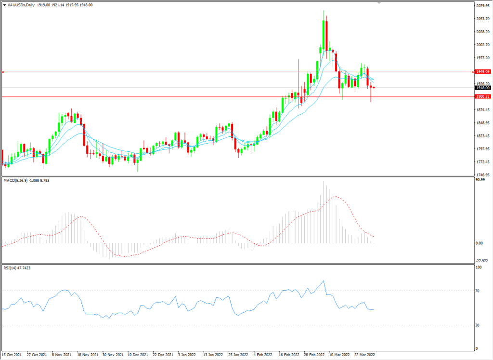Click the gray chart shift triangle marker
The width and height of the screenshot is (493, 360).
(x=379, y=3)
